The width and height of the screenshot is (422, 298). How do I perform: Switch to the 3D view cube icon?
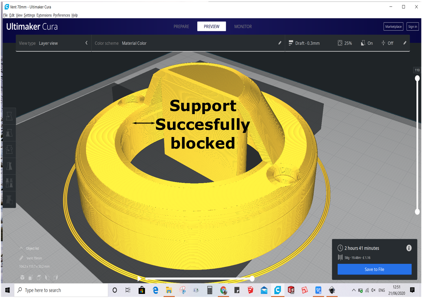click(22, 277)
